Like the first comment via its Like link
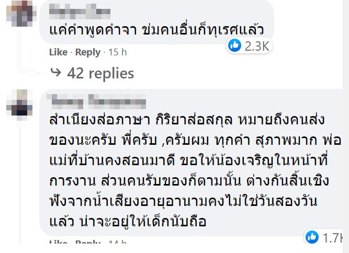349x253 pixels. click(58, 52)
